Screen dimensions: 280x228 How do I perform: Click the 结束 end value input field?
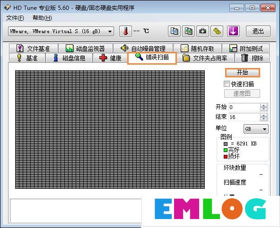pyautogui.click(x=244, y=117)
